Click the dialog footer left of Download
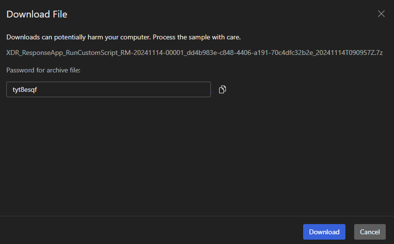This screenshot has width=394, height=244. (x=146, y=232)
